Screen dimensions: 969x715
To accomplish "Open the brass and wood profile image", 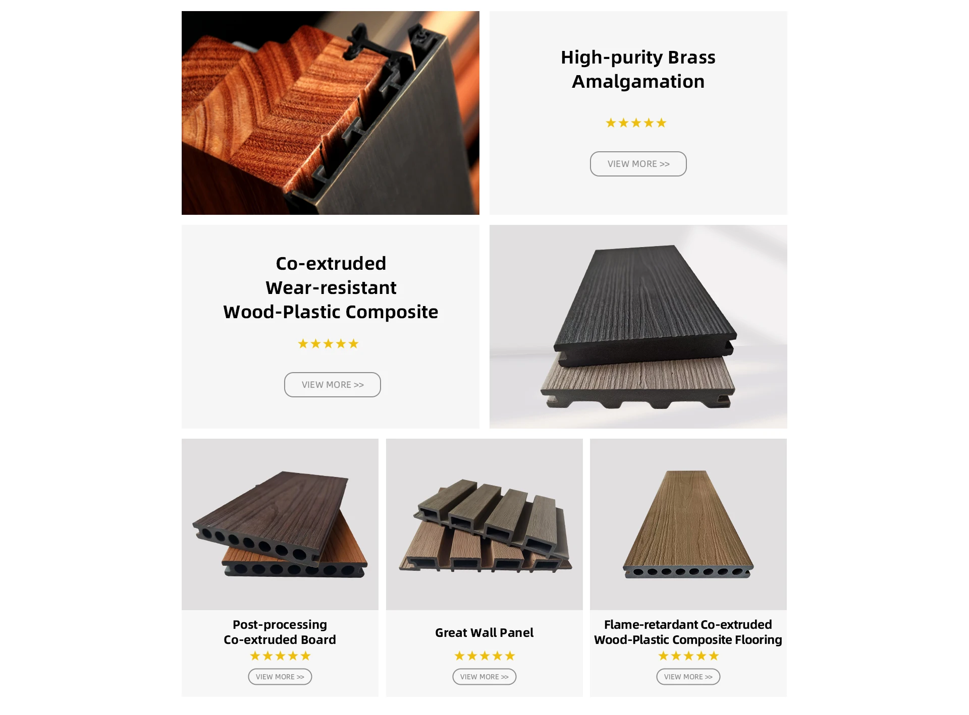I will (x=330, y=113).
